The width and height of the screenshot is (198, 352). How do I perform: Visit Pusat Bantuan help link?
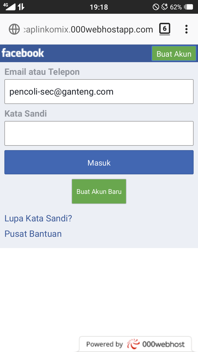33,233
